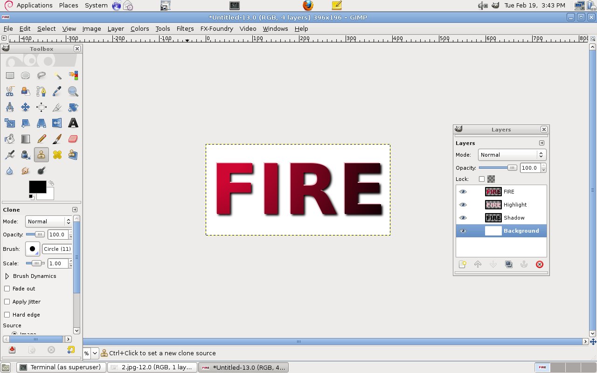597x373 pixels.
Task: Delete the selected Background layer
Action: [540, 264]
